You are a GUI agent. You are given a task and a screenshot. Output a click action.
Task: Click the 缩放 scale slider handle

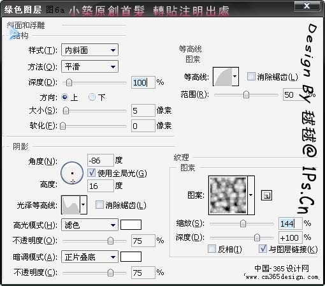click(243, 223)
